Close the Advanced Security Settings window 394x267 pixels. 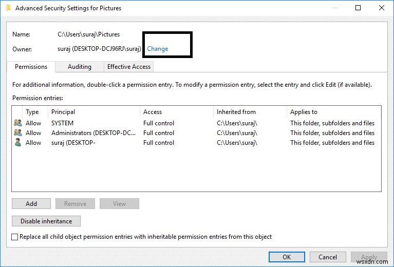(381, 8)
